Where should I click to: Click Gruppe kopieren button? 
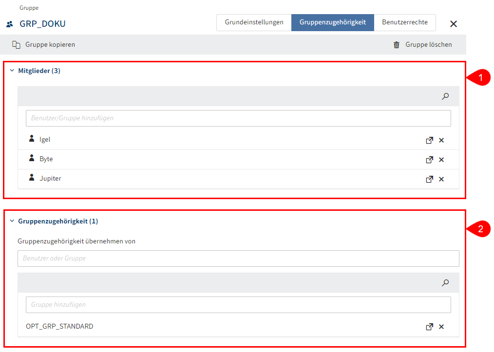pyautogui.click(x=44, y=45)
